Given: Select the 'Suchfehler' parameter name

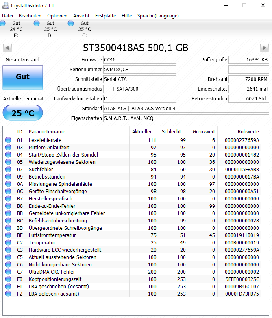Looking at the screenshot, I should click(x=41, y=169).
